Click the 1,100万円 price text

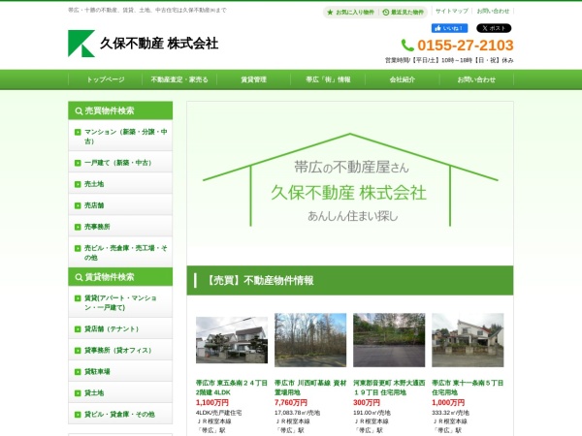(212, 403)
